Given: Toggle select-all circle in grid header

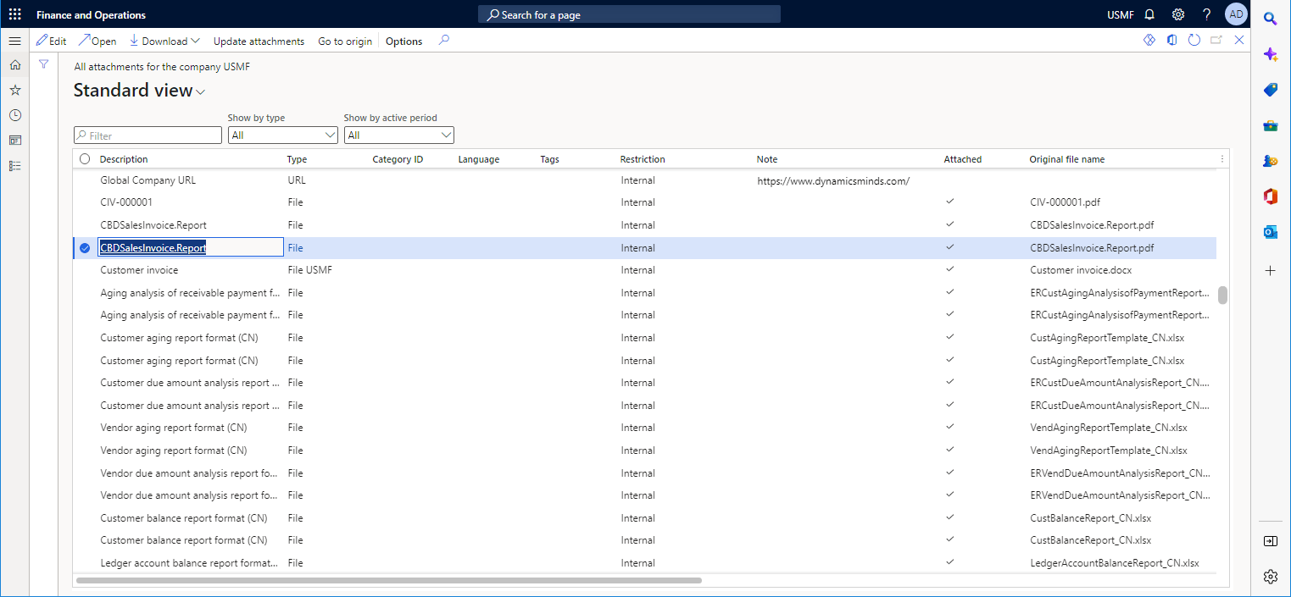Looking at the screenshot, I should click(x=85, y=159).
